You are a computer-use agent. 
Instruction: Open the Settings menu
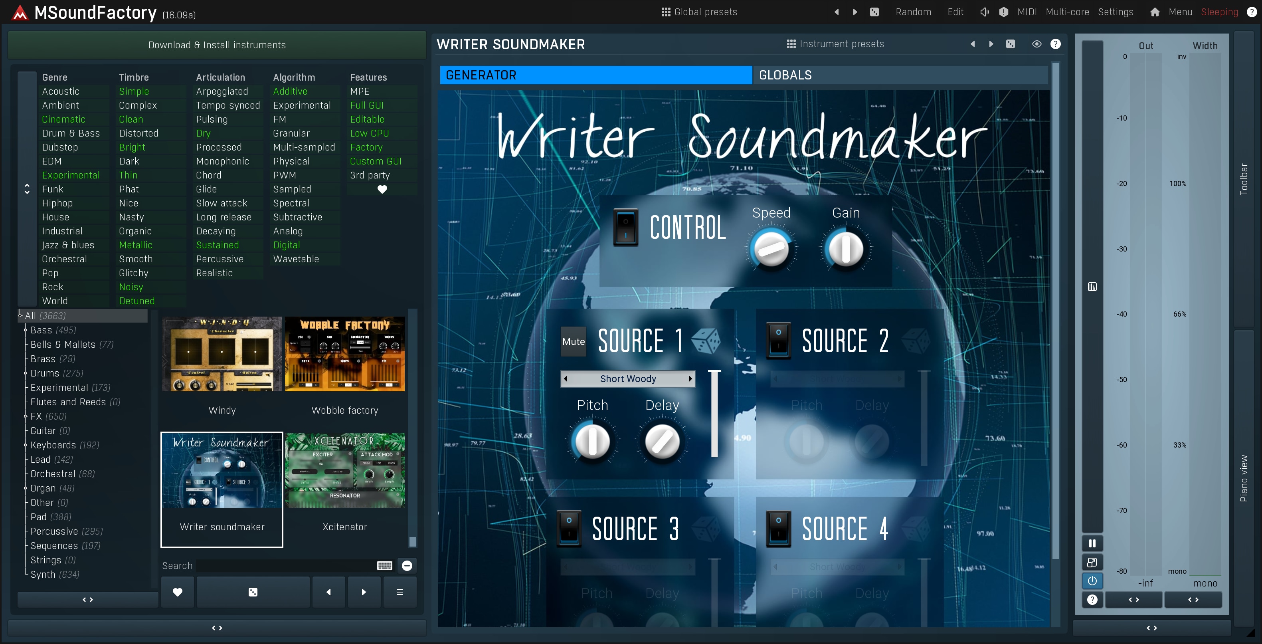click(x=1116, y=12)
